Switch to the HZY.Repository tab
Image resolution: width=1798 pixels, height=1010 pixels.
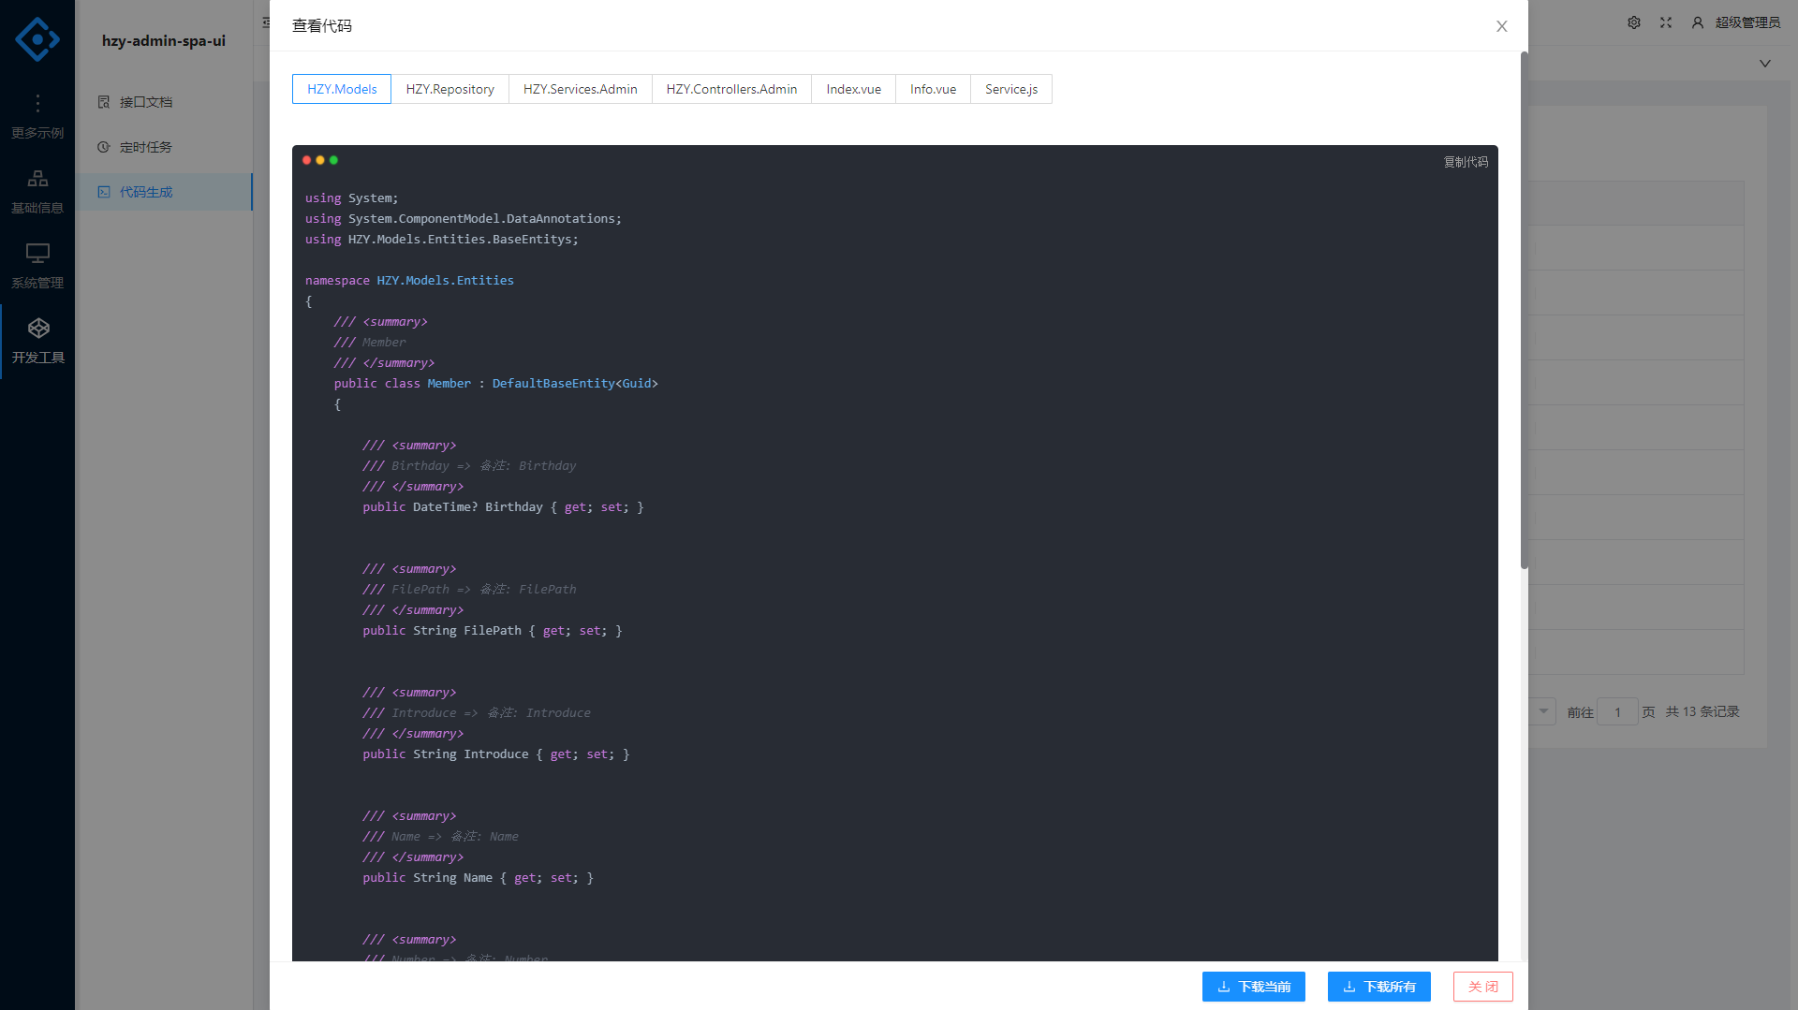[x=449, y=89]
